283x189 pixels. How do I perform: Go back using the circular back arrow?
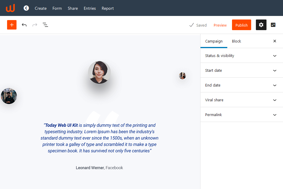[26, 8]
